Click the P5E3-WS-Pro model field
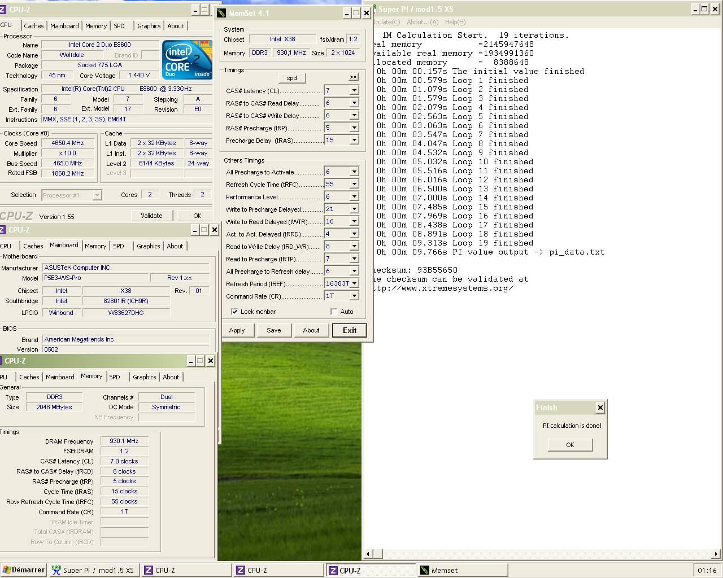723x578 pixels. click(x=95, y=278)
